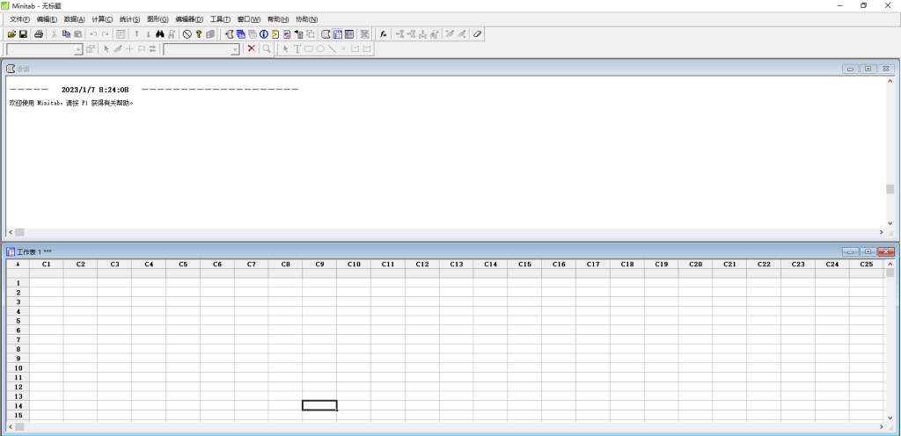Click the Save Project disk icon
The height and width of the screenshot is (436, 901).
23,34
